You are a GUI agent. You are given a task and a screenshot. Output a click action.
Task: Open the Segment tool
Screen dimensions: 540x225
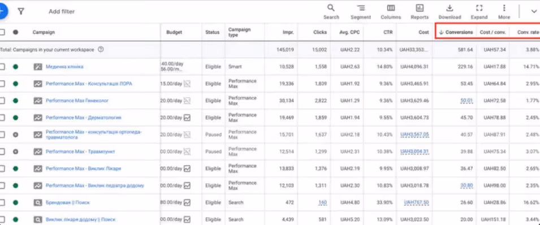point(361,12)
